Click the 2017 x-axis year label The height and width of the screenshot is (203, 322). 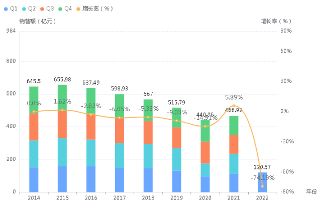(120, 198)
